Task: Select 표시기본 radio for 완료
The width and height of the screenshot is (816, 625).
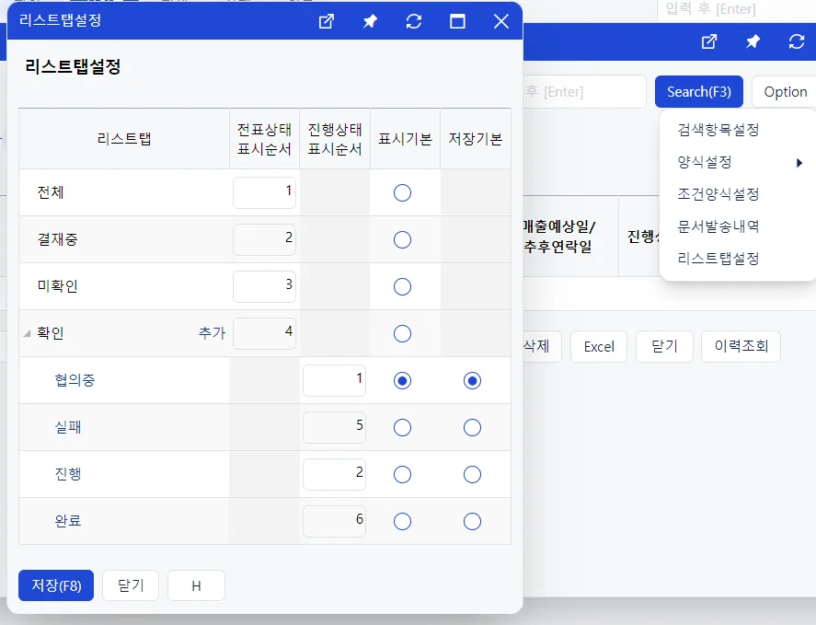Action: 402,521
